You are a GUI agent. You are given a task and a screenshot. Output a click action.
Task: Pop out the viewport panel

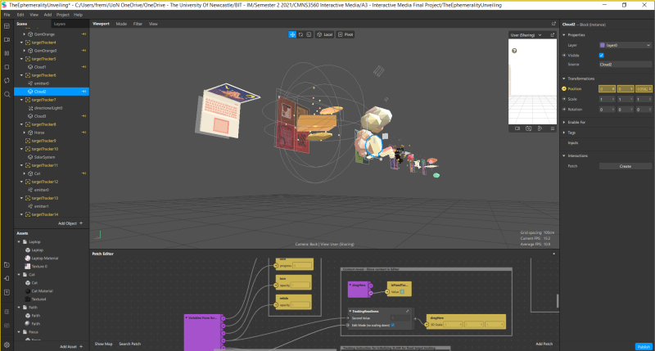tap(554, 24)
